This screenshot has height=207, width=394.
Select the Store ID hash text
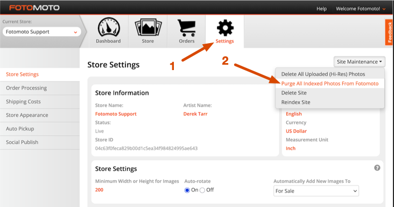(x=146, y=148)
